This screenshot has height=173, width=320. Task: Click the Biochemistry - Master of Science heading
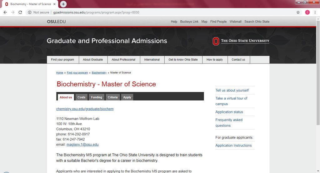point(106,84)
